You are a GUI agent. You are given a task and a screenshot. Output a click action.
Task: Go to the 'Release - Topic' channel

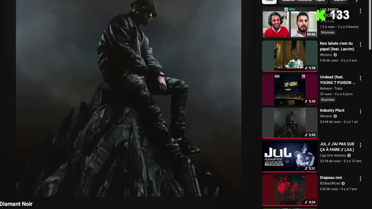pos(331,89)
